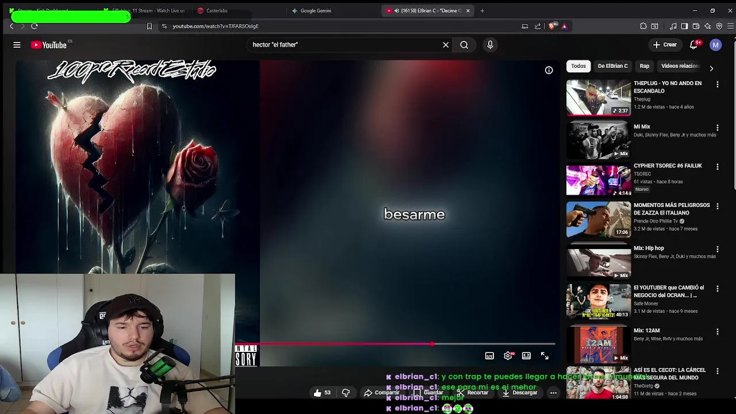
Task: Run the search with the magnifier button
Action: pyautogui.click(x=464, y=45)
